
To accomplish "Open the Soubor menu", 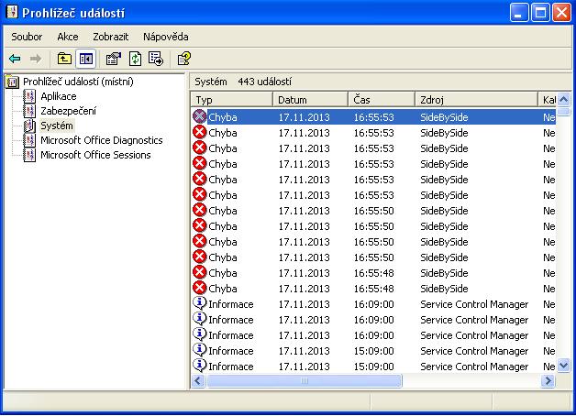I will (27, 37).
